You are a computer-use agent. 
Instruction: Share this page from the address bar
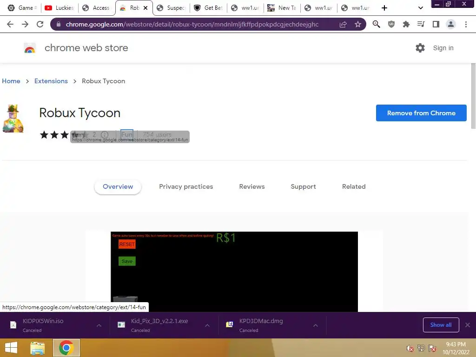pyautogui.click(x=343, y=24)
